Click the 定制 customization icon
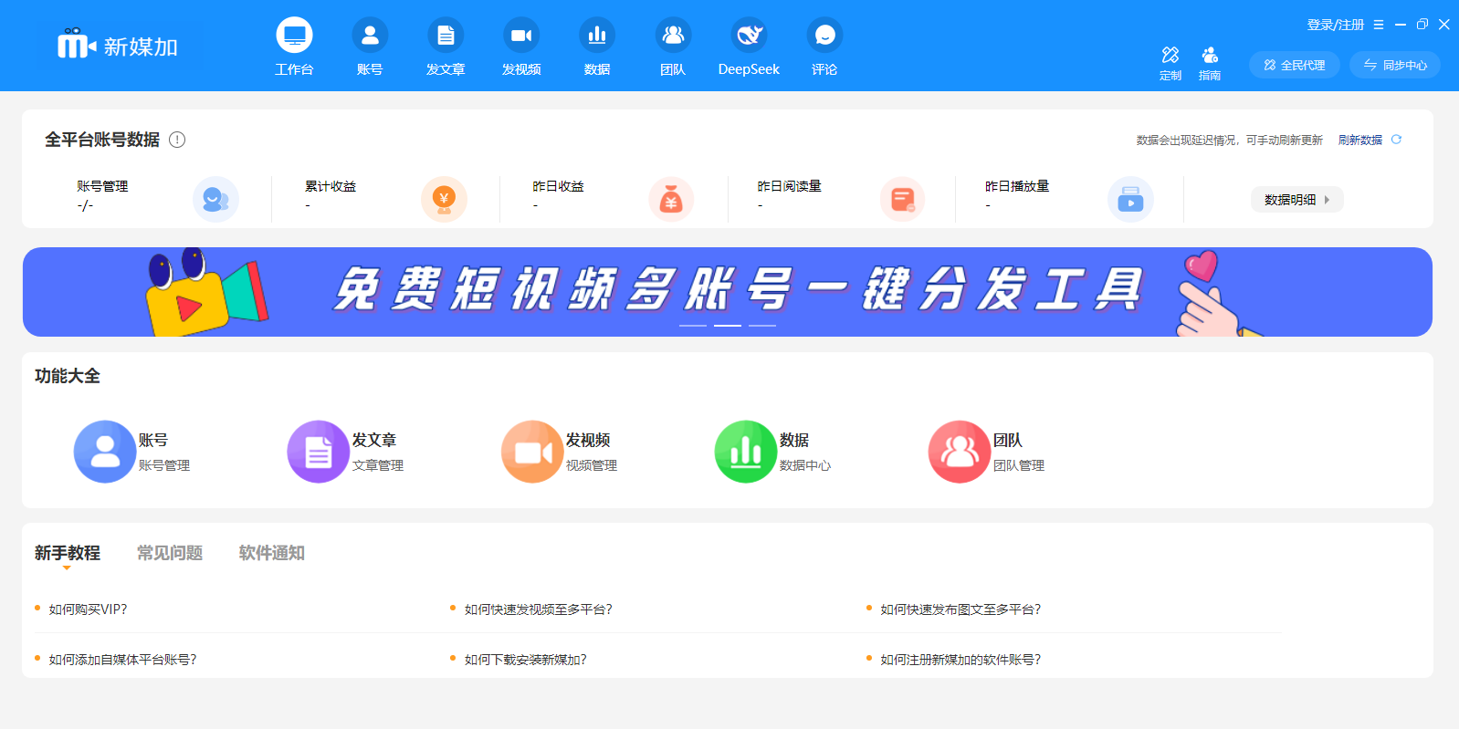This screenshot has height=729, width=1459. click(x=1170, y=56)
